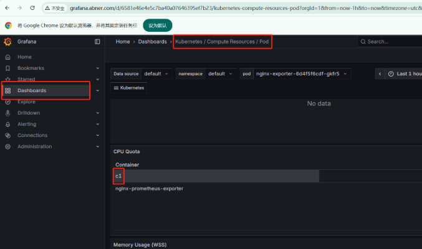Click the Alerting bell icon in sidebar
Image resolution: width=422 pixels, height=249 pixels.
8,125
